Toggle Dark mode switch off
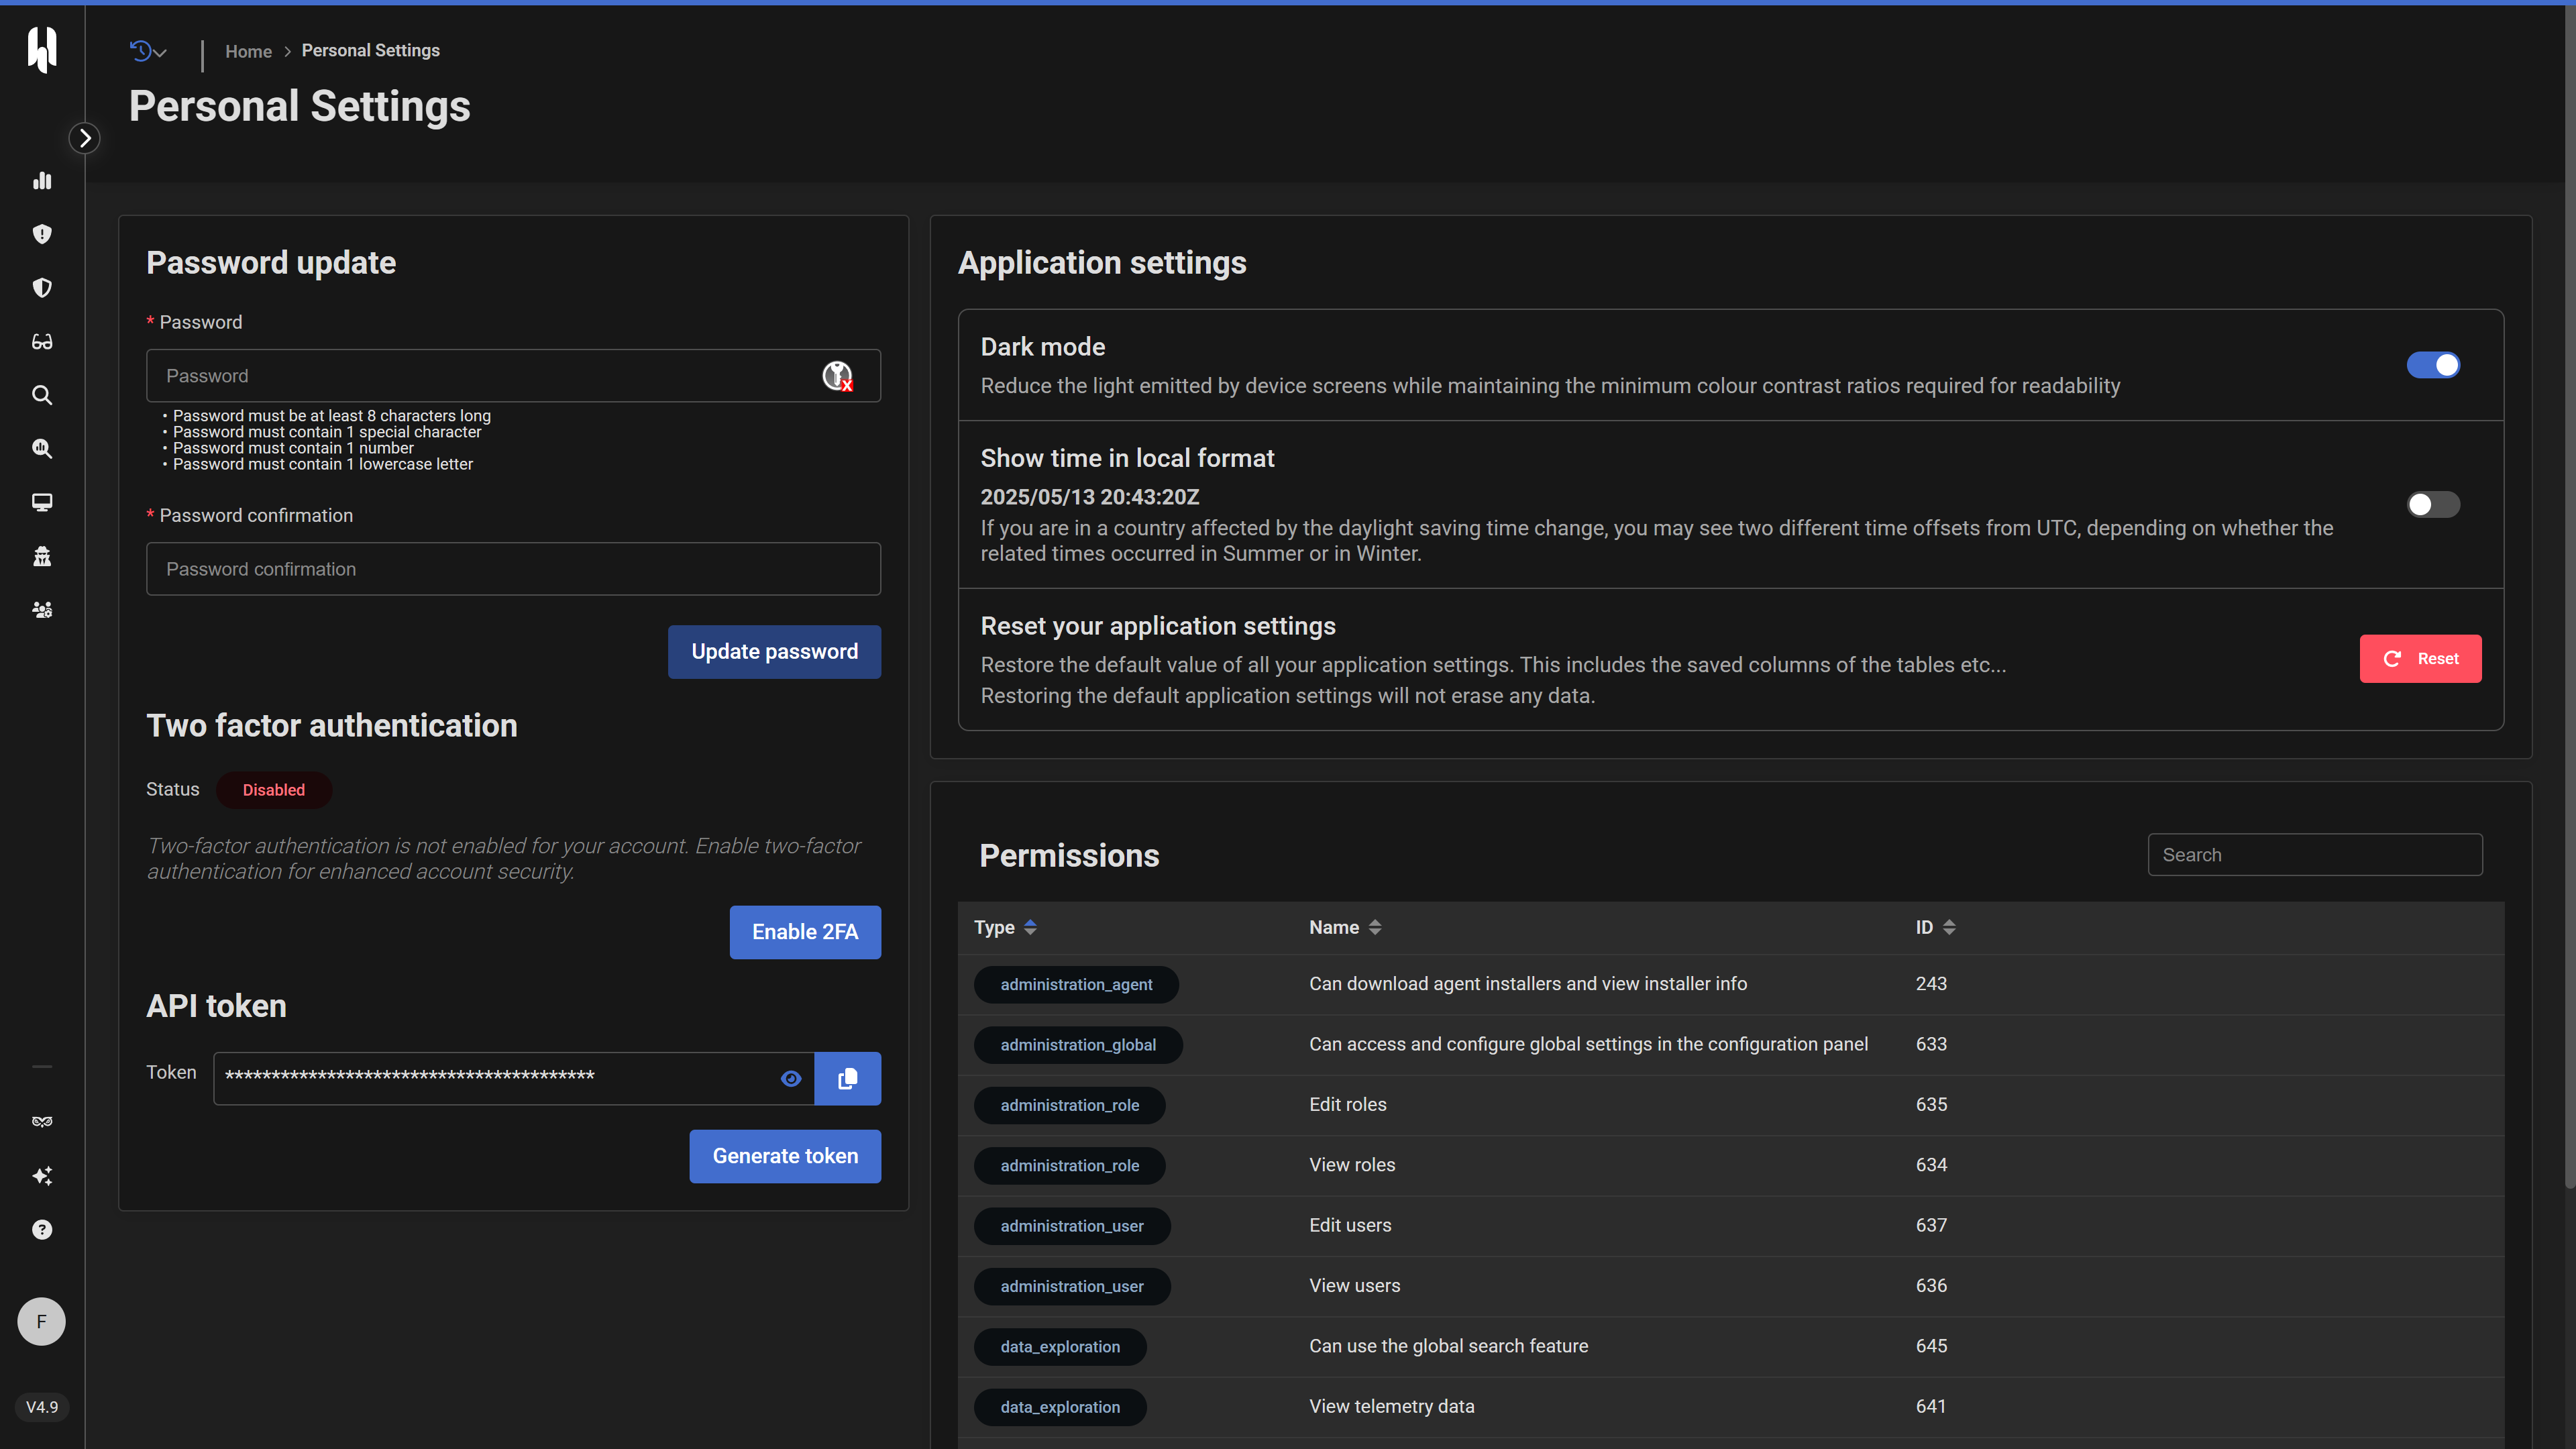 (x=2433, y=365)
